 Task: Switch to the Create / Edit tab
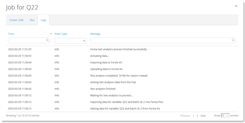[x=16, y=20]
